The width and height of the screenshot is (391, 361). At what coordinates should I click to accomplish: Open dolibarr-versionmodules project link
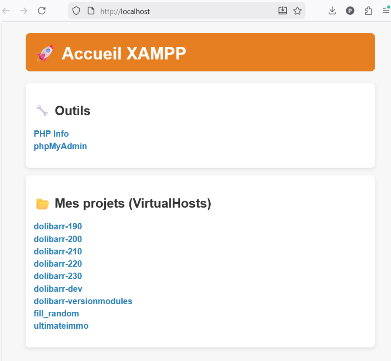[83, 301]
